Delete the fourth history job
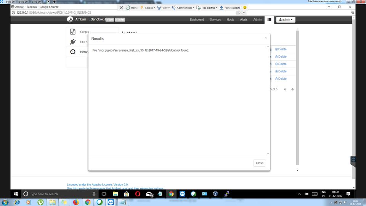 coord(281,71)
